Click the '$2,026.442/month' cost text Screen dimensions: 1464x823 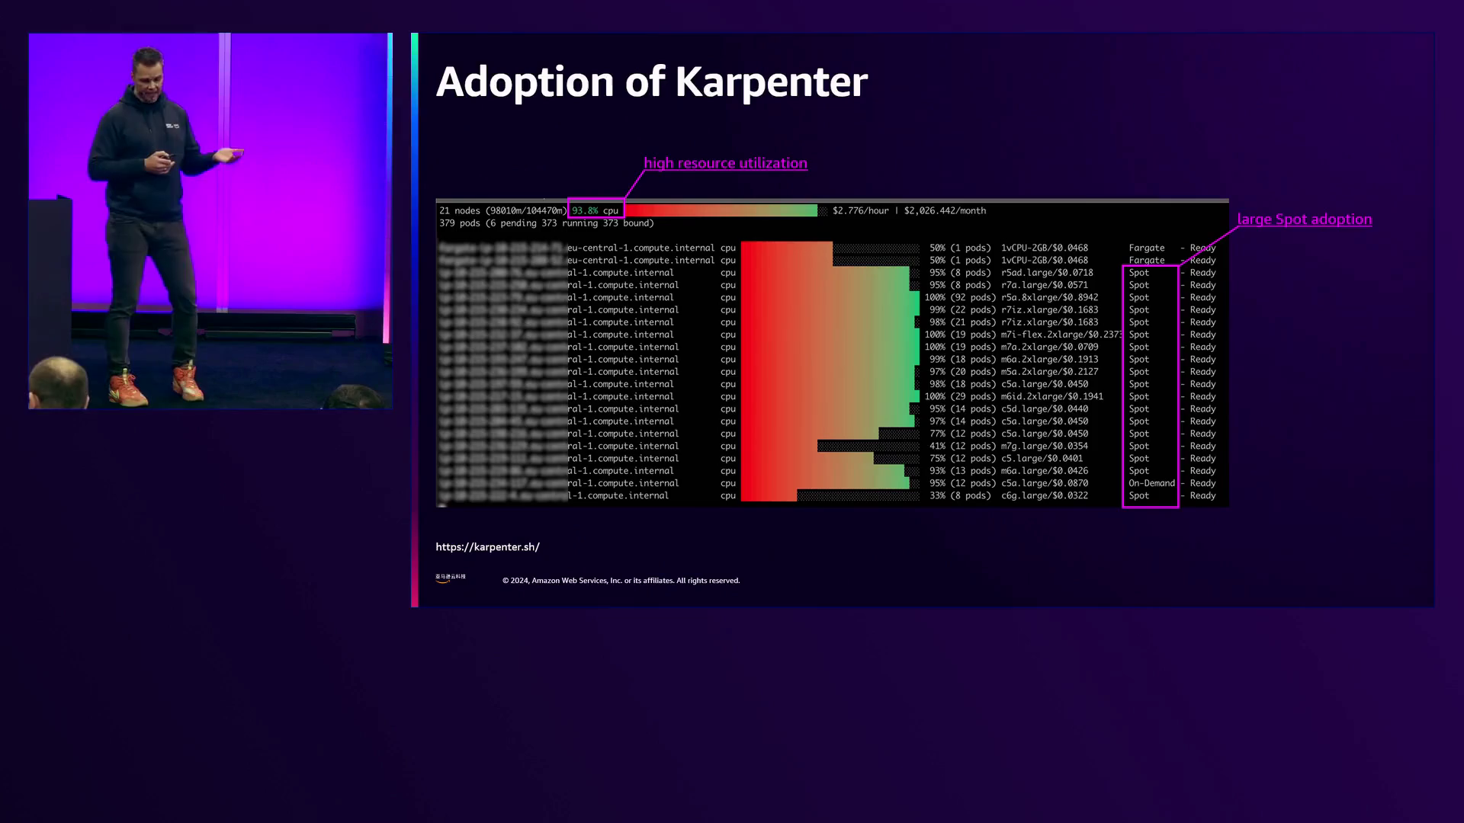click(945, 210)
